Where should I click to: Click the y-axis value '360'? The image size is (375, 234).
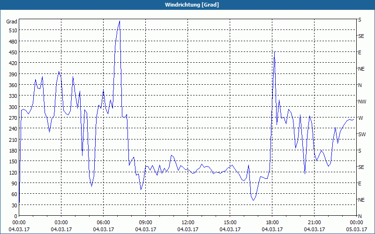coord(14,85)
